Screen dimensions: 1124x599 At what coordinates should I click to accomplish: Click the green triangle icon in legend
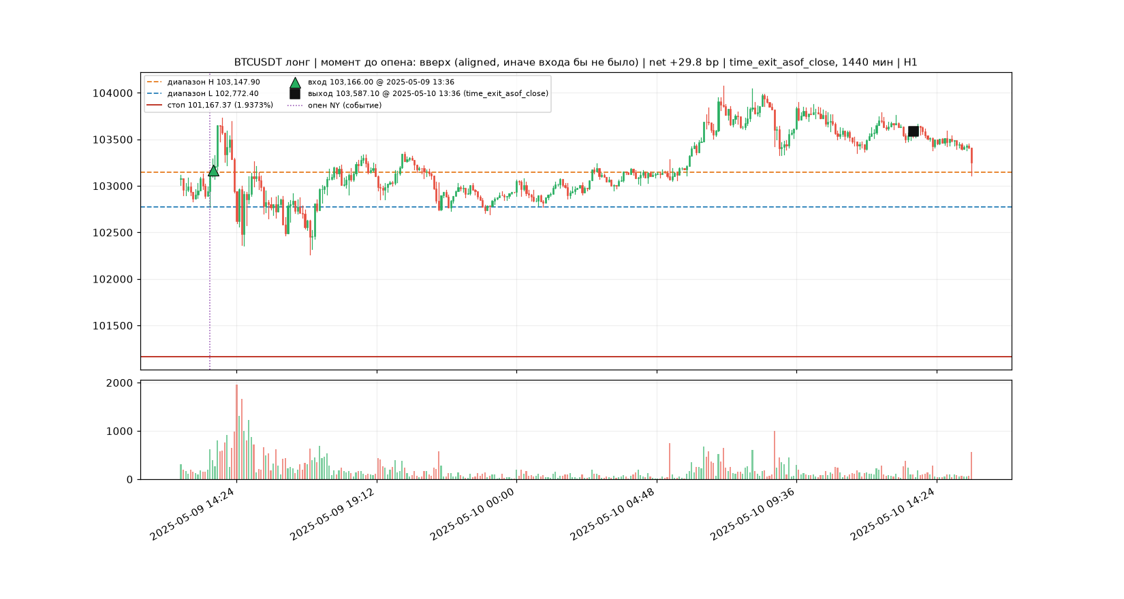click(x=295, y=82)
